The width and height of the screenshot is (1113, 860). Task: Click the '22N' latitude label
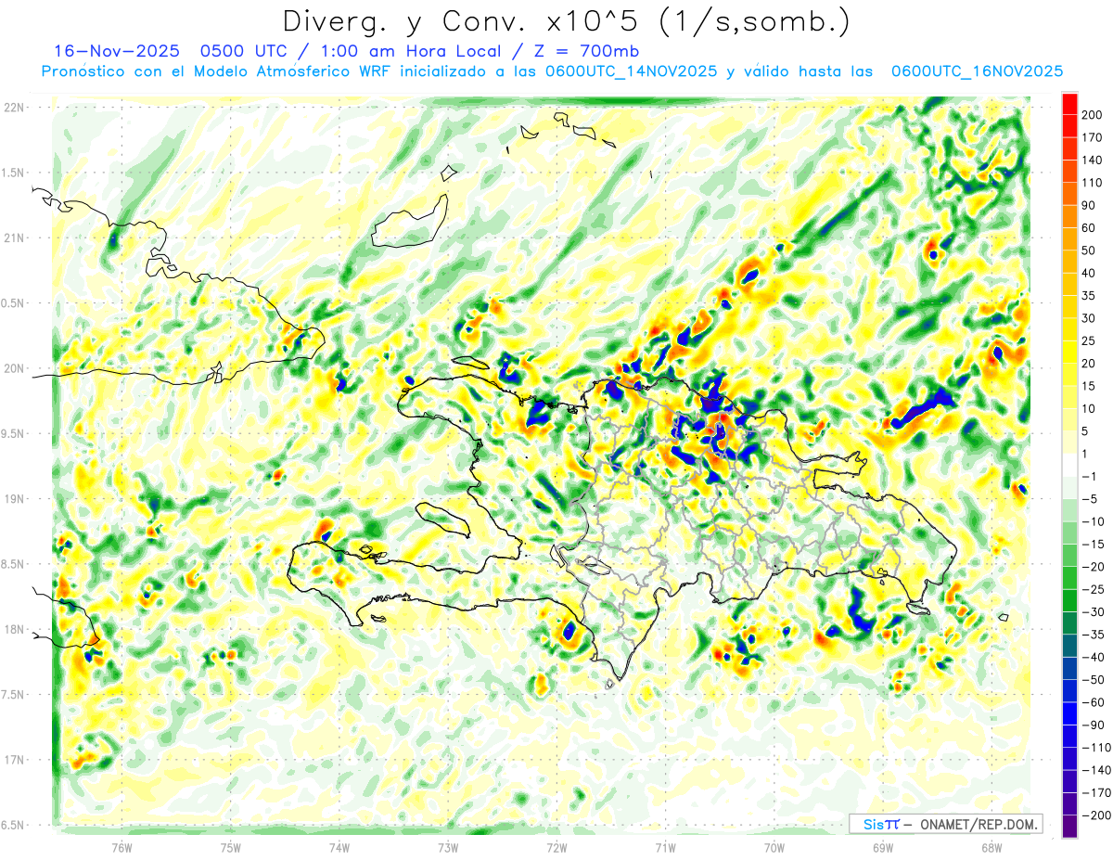tap(13, 107)
